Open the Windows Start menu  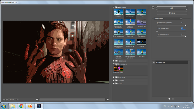[4, 106]
